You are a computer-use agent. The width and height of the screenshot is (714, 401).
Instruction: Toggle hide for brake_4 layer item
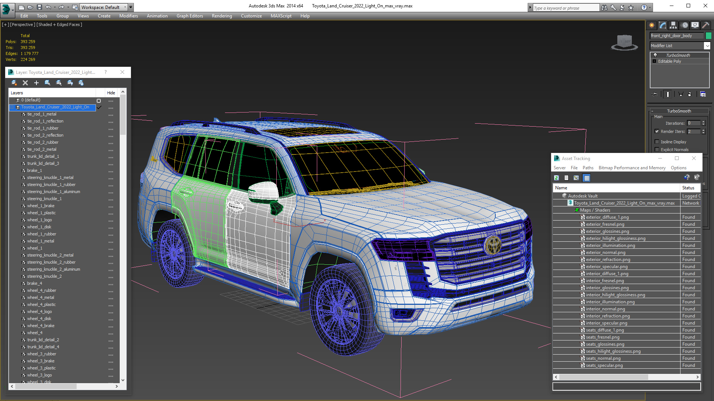[111, 284]
